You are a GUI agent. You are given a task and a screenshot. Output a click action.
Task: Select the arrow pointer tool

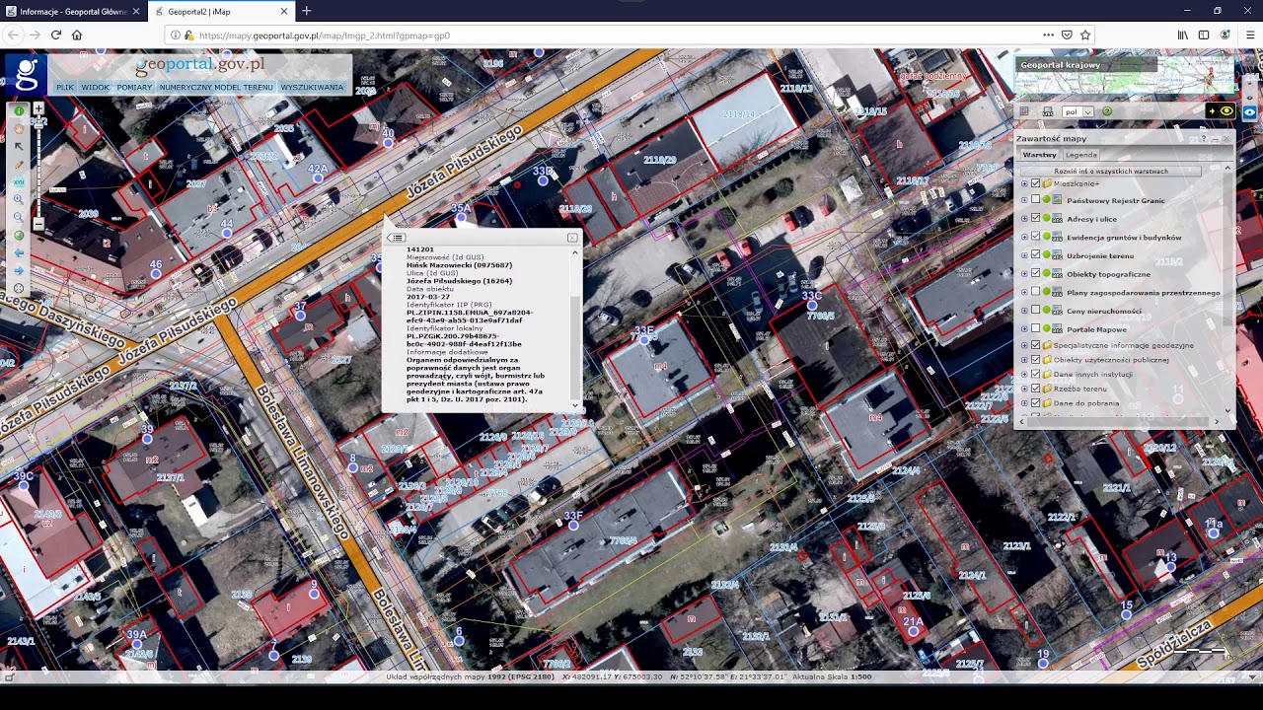click(x=19, y=147)
